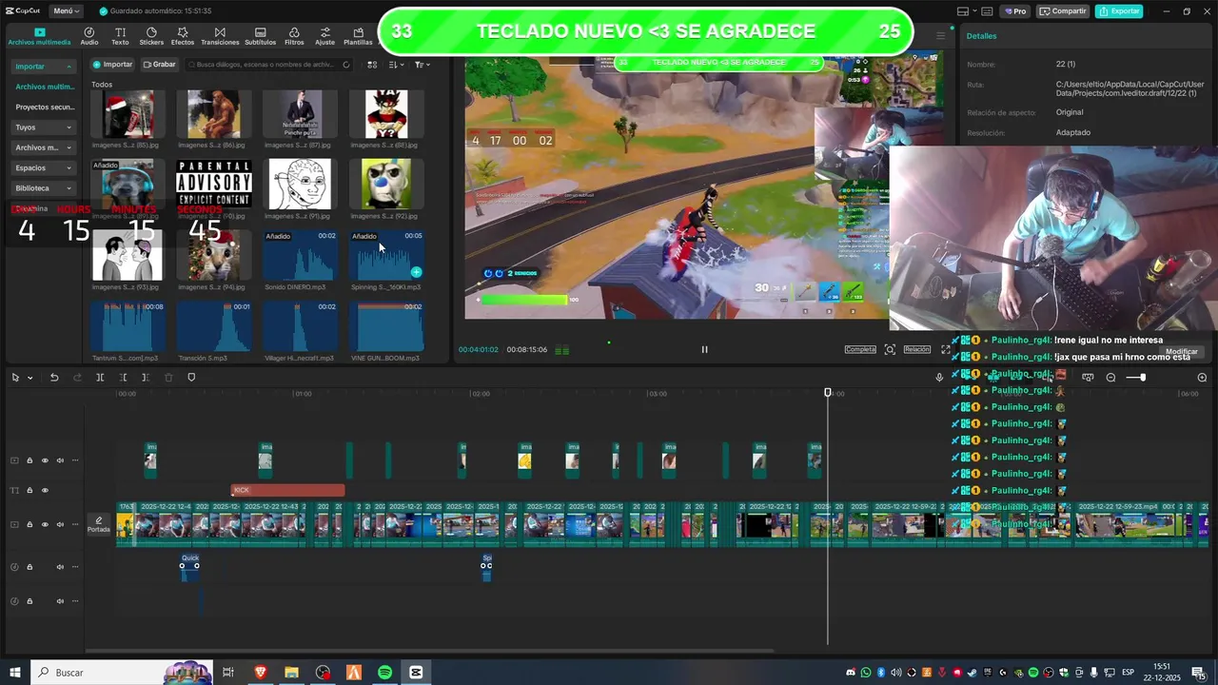Image resolution: width=1218 pixels, height=685 pixels.
Task: Click the trash delete icon in timeline toolbar
Action: click(168, 378)
